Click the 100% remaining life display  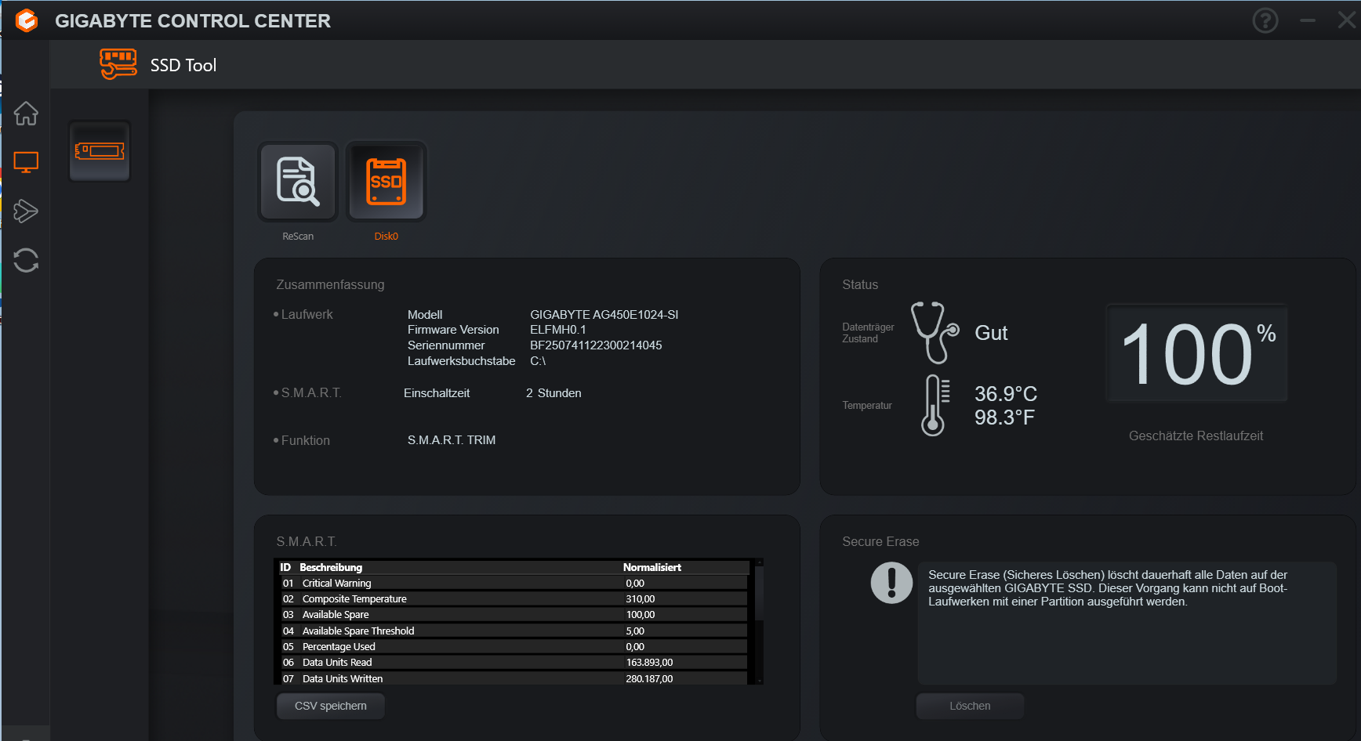click(x=1196, y=353)
